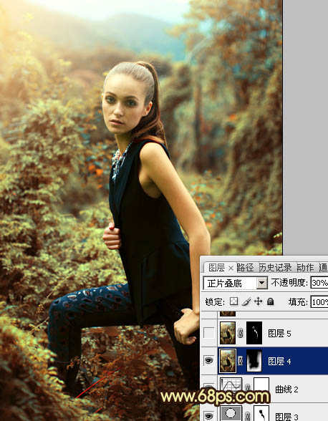Click the lock transparent pixels icon
Screen dimensions: 328x421
click(233, 301)
